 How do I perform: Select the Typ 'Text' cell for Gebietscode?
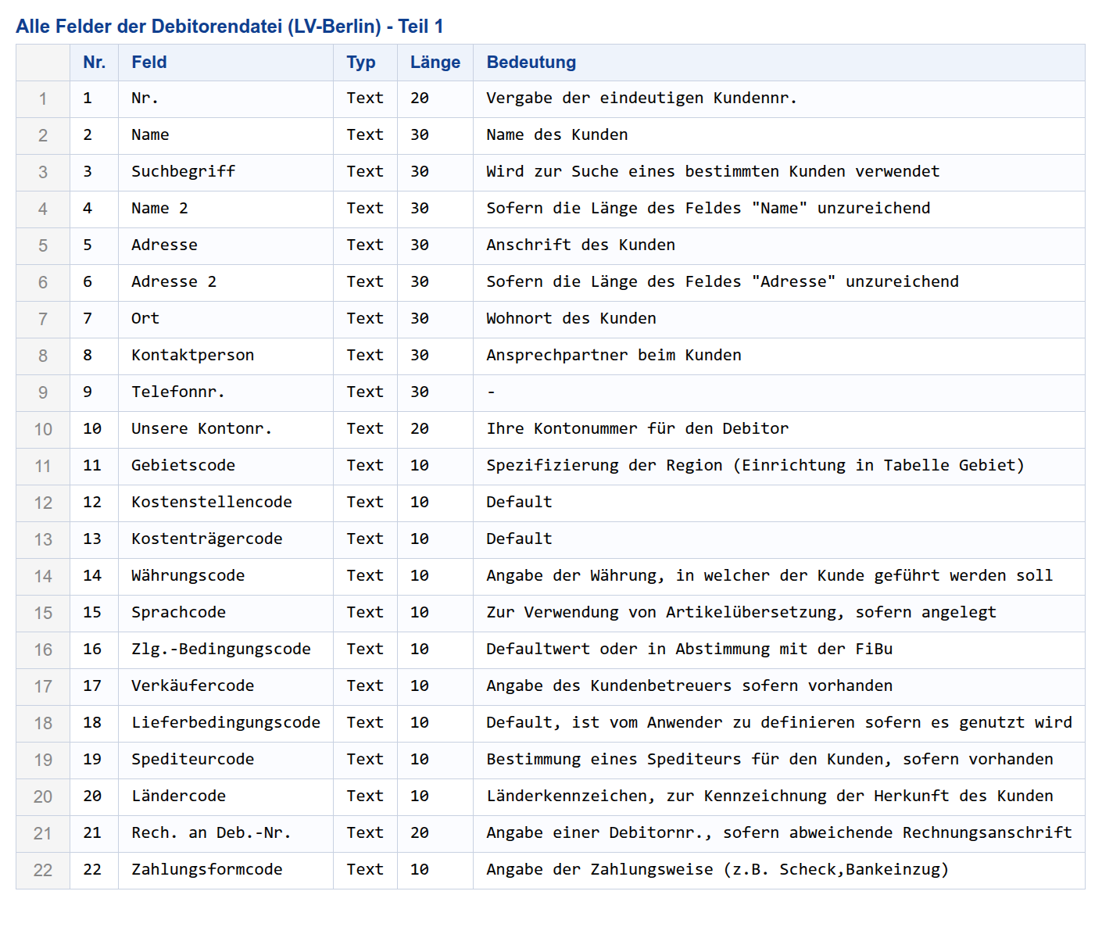click(365, 466)
